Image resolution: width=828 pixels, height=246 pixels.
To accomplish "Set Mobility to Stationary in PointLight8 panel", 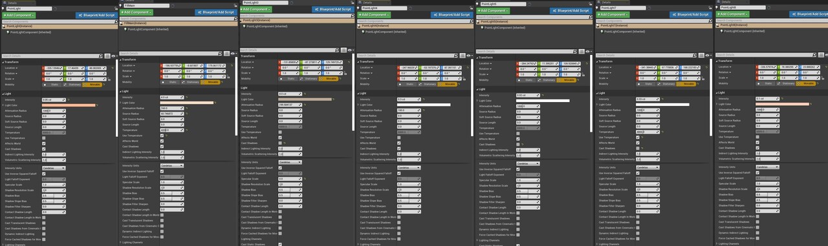I will coord(785,83).
